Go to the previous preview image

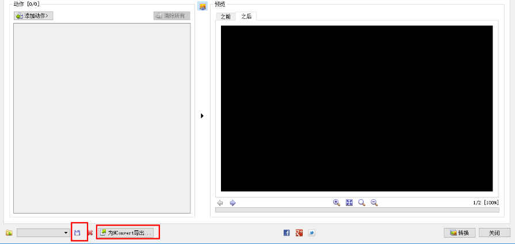tap(220, 203)
